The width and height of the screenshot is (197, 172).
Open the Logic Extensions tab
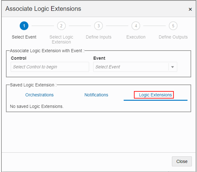coord(155,95)
